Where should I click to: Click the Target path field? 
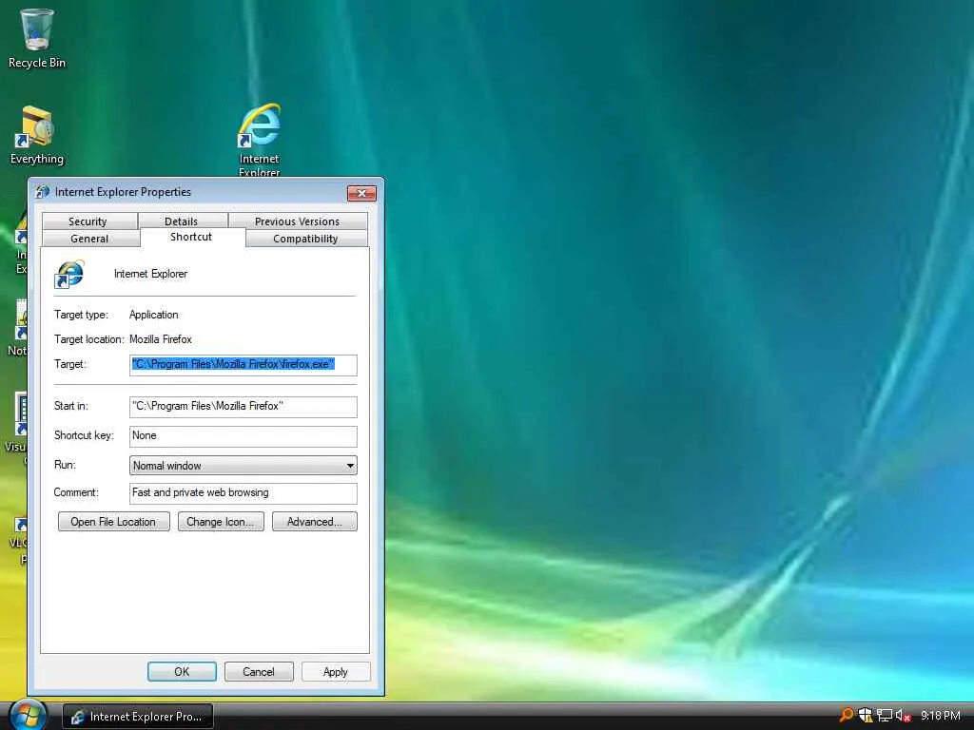pyautogui.click(x=243, y=364)
